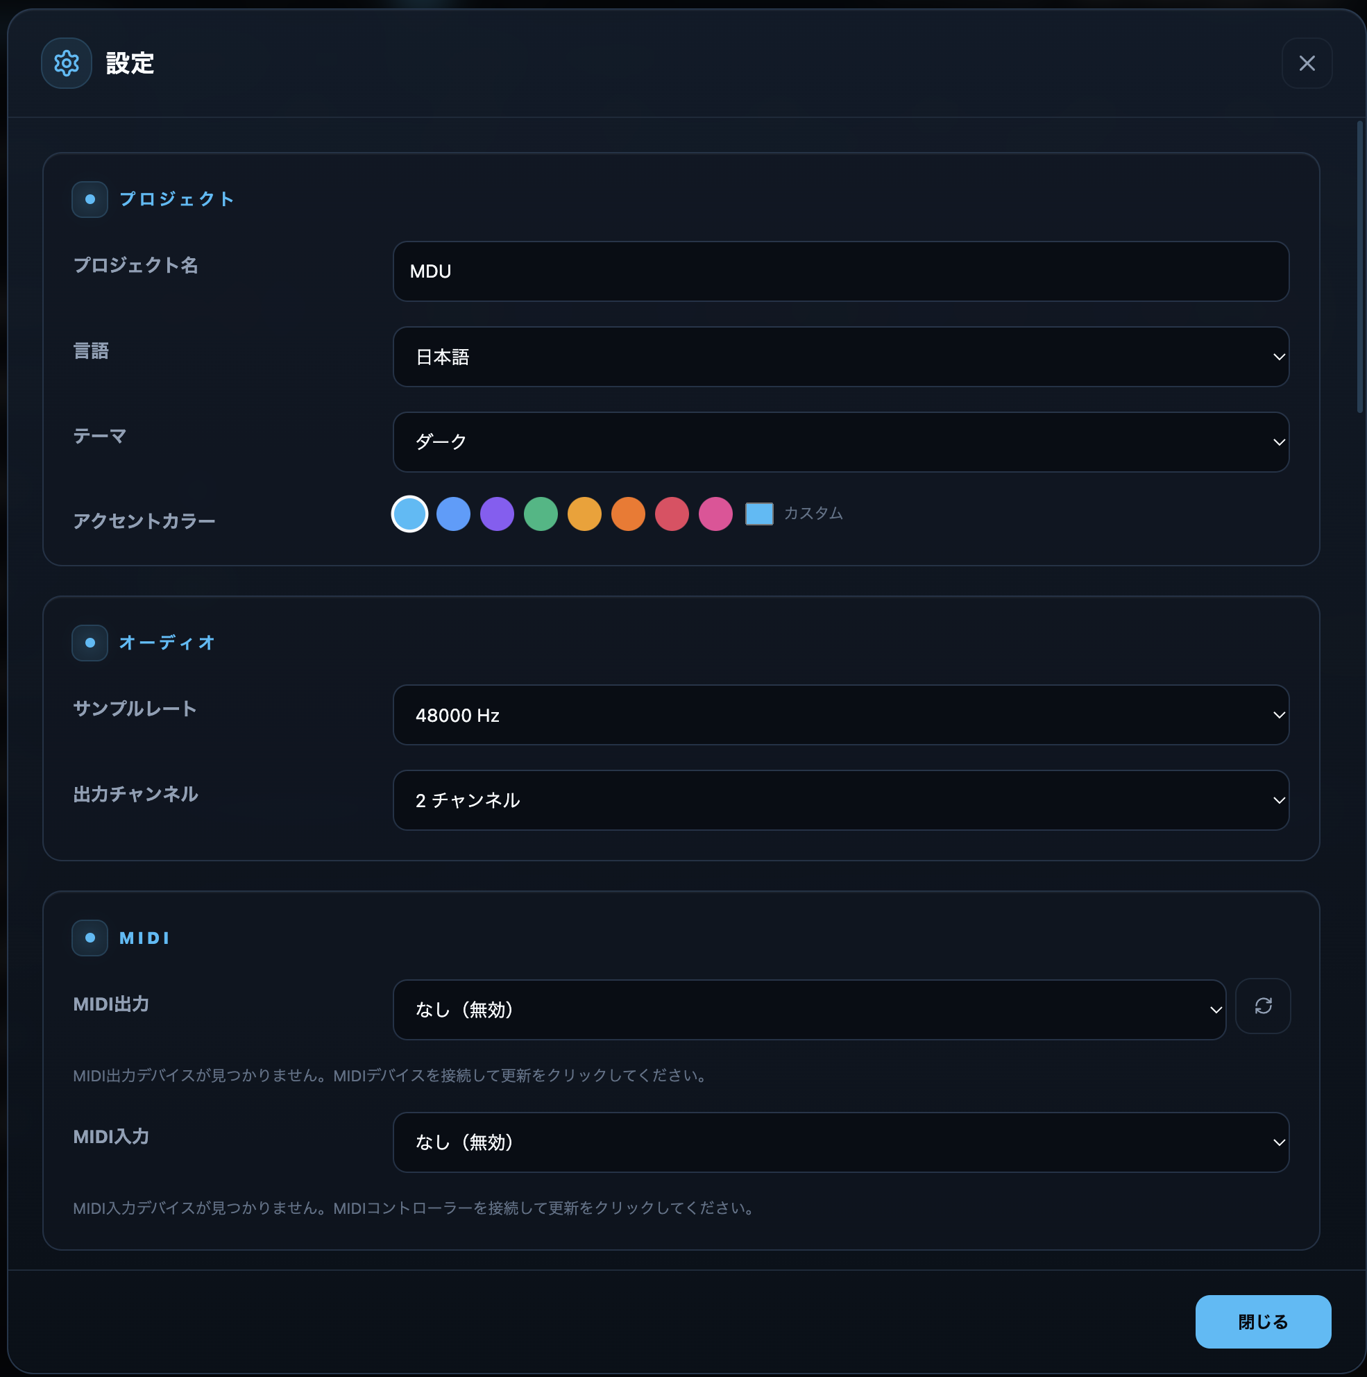This screenshot has height=1377, width=1367.
Task: Click the refresh MIDI devices icon
Action: click(1263, 1006)
